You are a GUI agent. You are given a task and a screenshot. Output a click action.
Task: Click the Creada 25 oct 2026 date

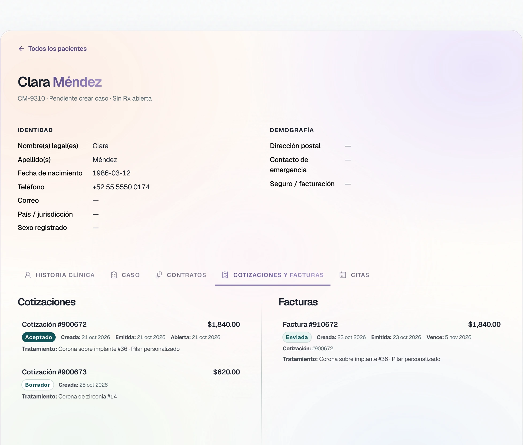coord(83,385)
